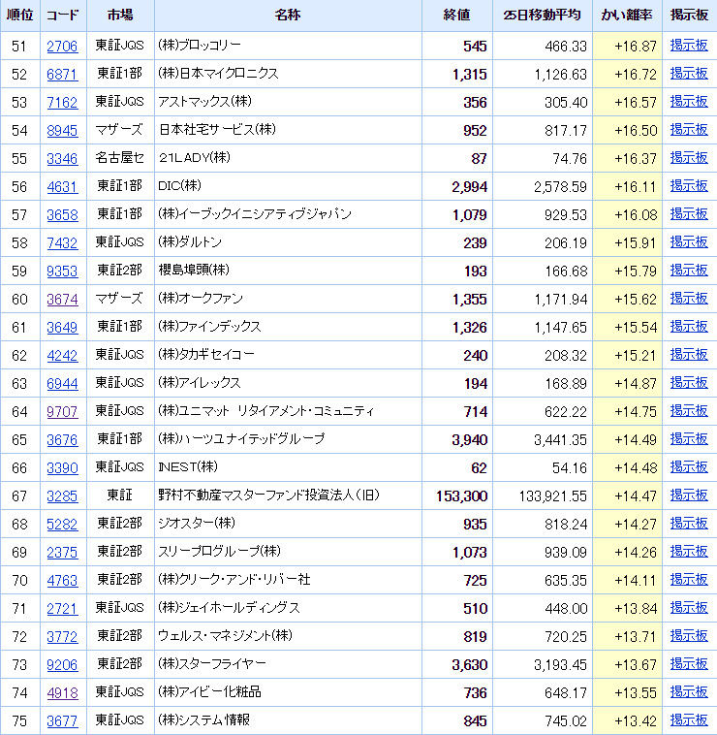Screen dimensions: 717x735
Task: Open stock code link 2375
Action: (x=62, y=552)
